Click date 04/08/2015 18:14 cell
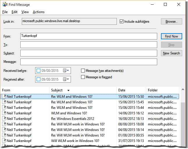This screenshot has height=149, width=188. (131, 130)
